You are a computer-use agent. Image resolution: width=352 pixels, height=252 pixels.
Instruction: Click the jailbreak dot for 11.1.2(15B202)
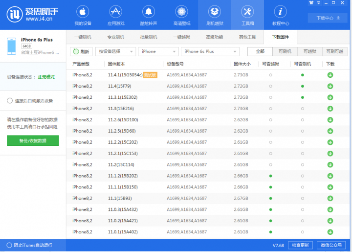point(270,176)
